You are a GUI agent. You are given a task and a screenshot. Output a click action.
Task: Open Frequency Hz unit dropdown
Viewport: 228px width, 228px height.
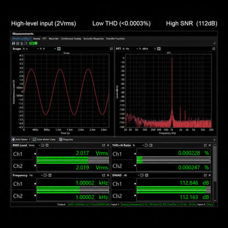(x=42, y=175)
